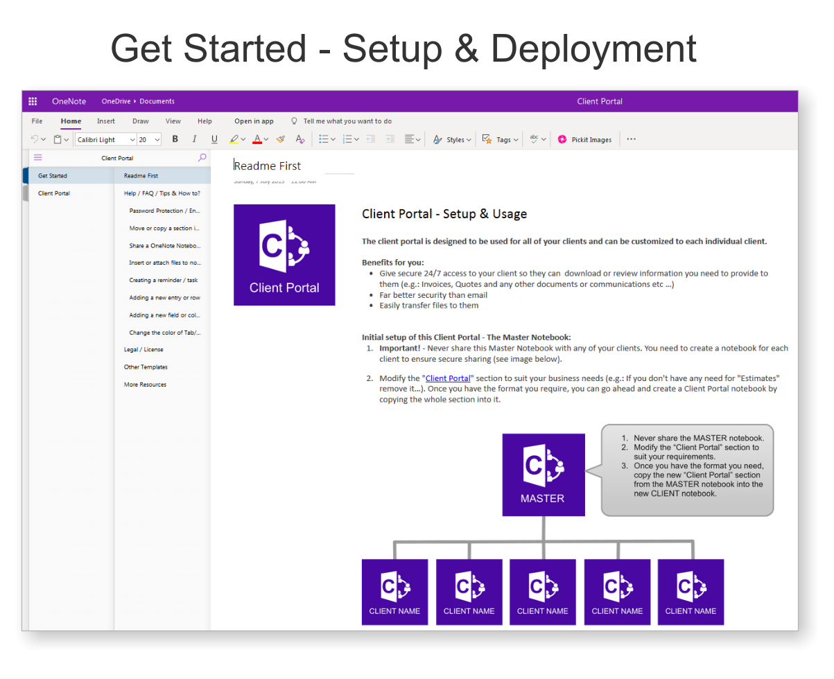Click the Paste clipboard icon
The width and height of the screenshot is (834, 679).
click(58, 139)
